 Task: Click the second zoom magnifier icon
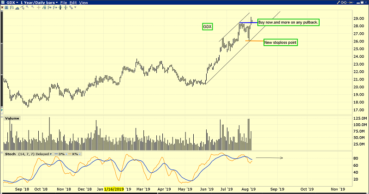pos(33,7)
